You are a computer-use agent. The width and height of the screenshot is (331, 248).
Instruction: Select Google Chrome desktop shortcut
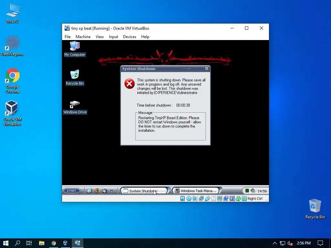click(x=13, y=81)
